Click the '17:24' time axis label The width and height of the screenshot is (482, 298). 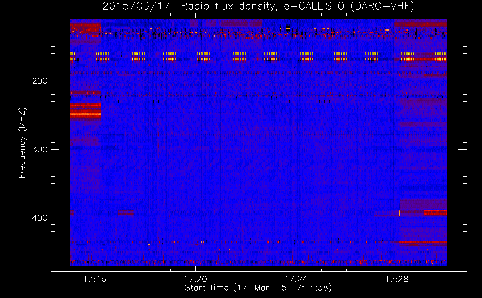[296, 279]
